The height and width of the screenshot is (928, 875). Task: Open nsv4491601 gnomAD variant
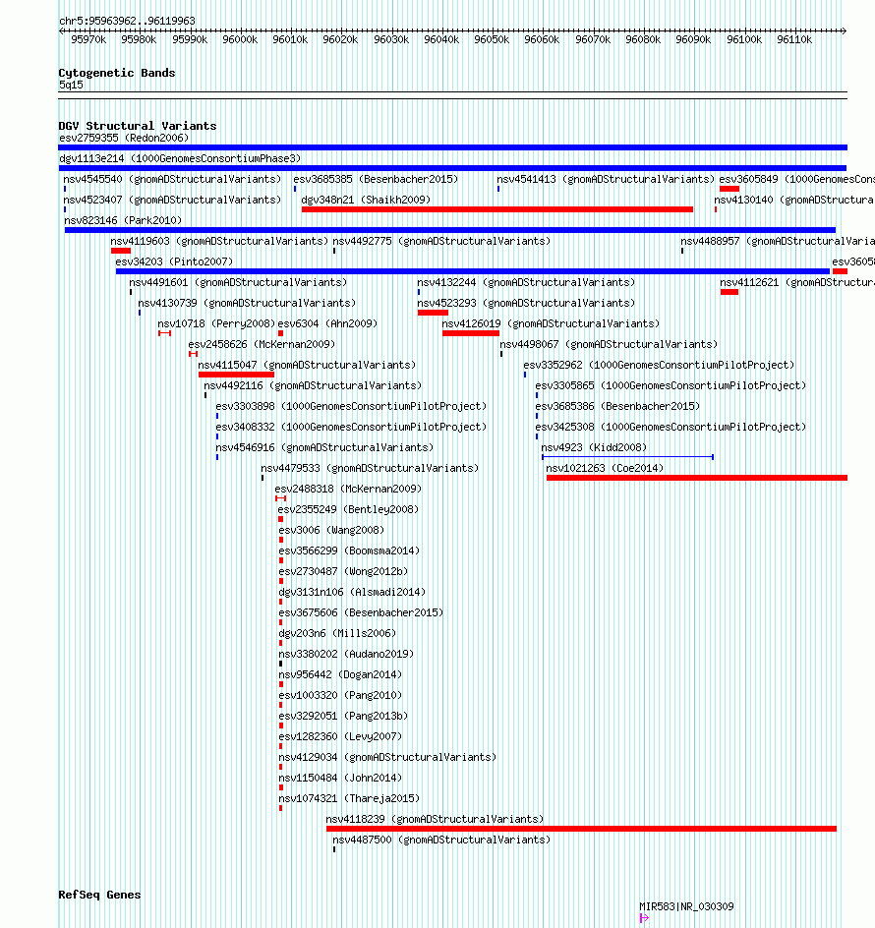(238, 282)
